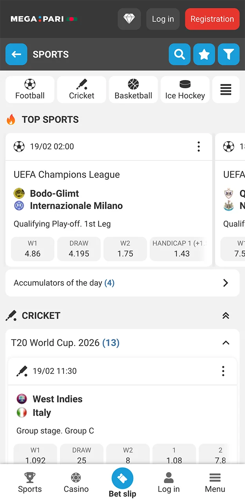Open the Registration button

[212, 19]
